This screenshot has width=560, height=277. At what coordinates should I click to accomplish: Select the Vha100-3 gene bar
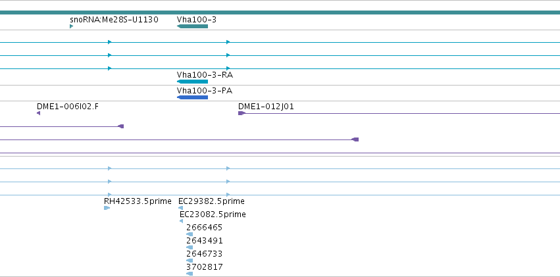pos(193,26)
